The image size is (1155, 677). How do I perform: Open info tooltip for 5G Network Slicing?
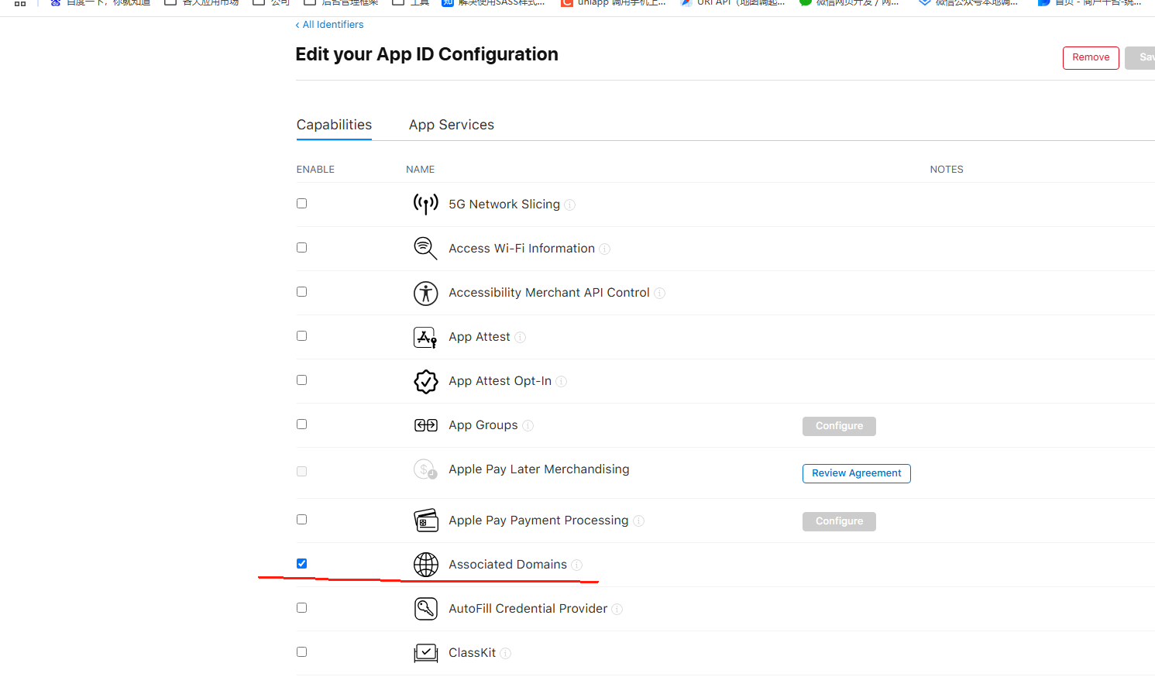point(570,205)
